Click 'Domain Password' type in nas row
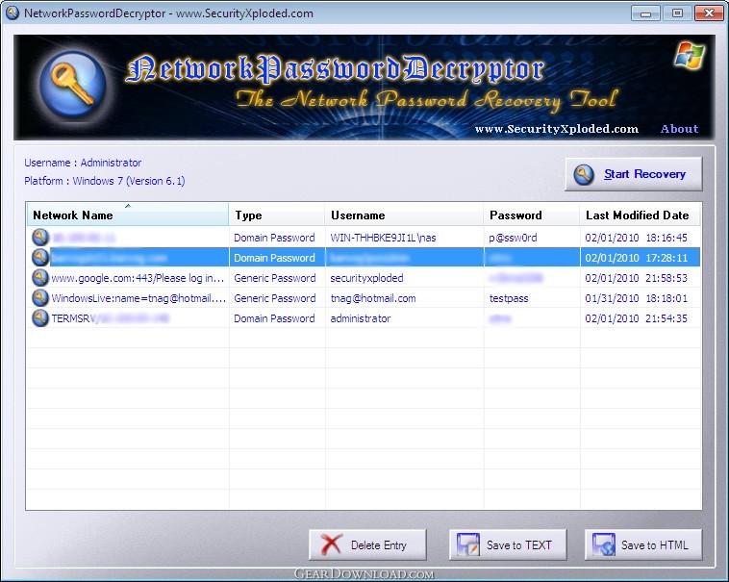 click(x=274, y=238)
